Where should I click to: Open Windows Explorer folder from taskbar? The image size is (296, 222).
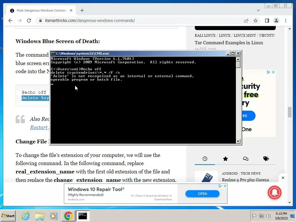pyautogui.click(x=39, y=216)
